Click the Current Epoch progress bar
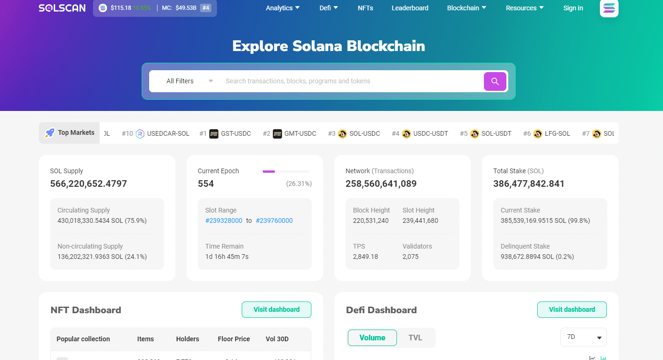The width and height of the screenshot is (663, 360). click(286, 171)
